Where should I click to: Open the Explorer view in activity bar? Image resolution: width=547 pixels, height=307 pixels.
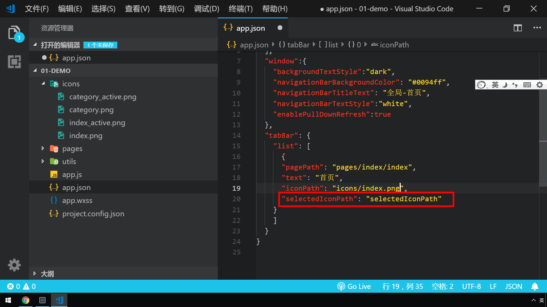point(14,33)
